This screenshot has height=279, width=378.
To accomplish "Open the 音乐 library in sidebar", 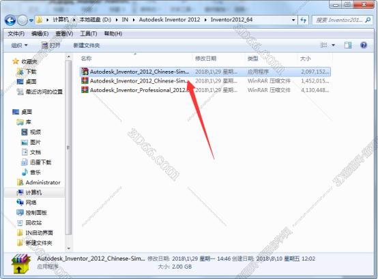I will point(31,173).
